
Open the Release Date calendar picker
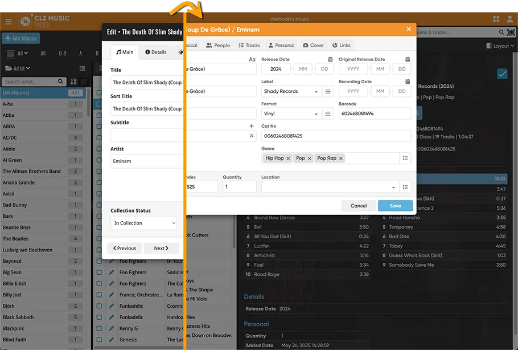[x=330, y=59]
